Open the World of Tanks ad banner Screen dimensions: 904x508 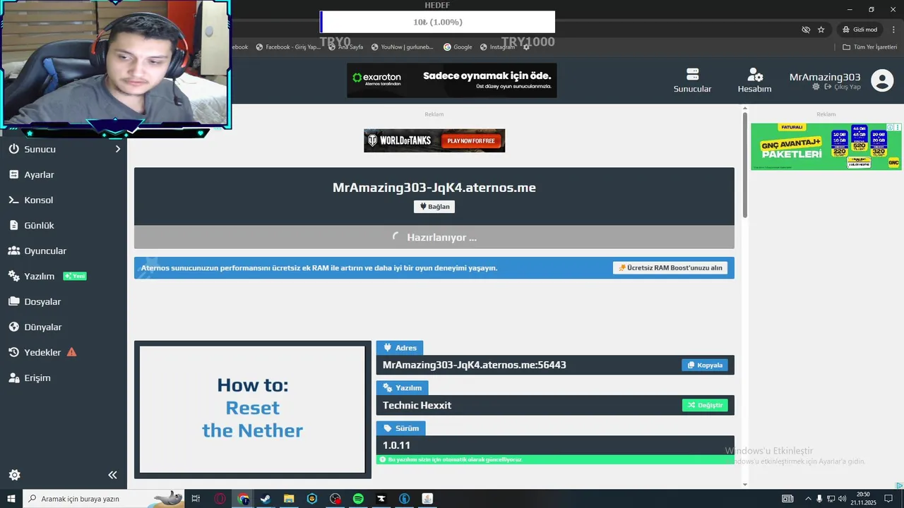(x=434, y=140)
